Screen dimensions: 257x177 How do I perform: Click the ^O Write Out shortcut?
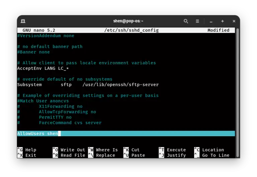pos(69,150)
